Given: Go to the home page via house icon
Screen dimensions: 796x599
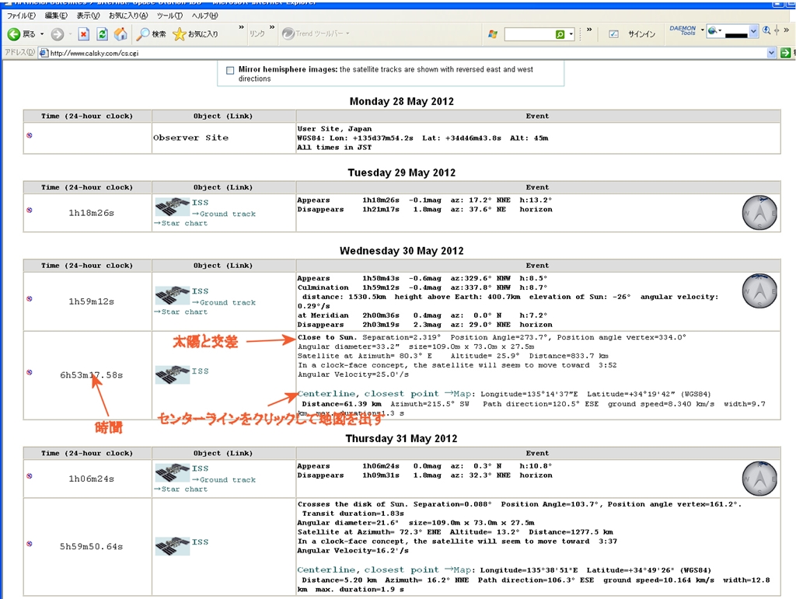Looking at the screenshot, I should pyautogui.click(x=120, y=34).
